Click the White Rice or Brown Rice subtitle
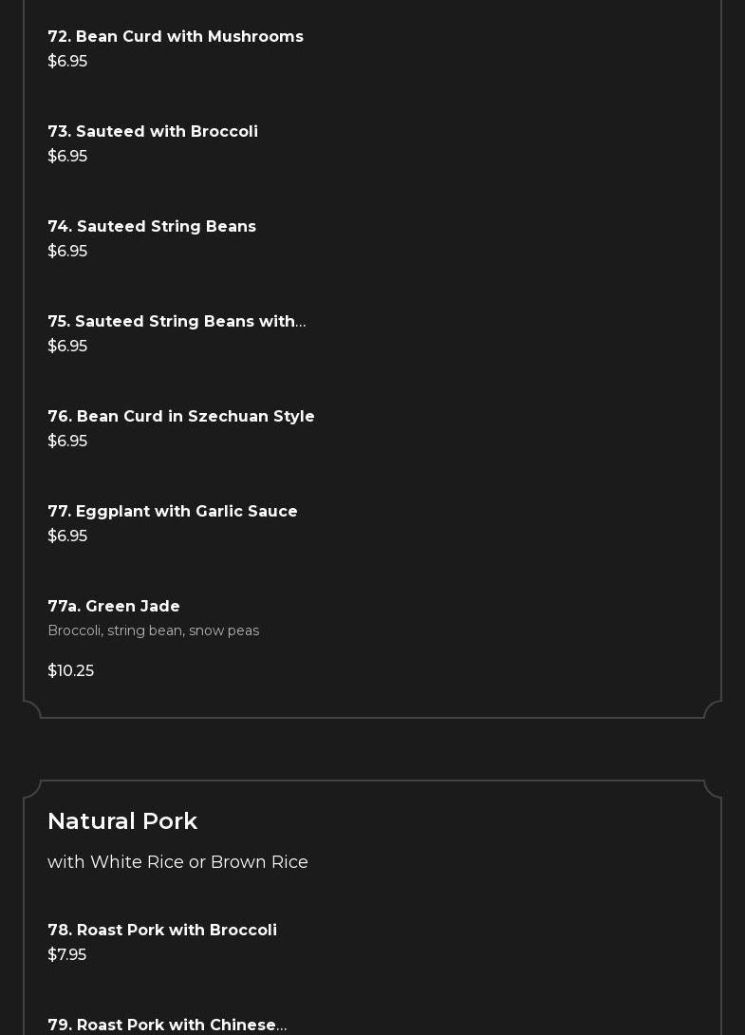Screen dimensions: 745x1035 (x=177, y=862)
